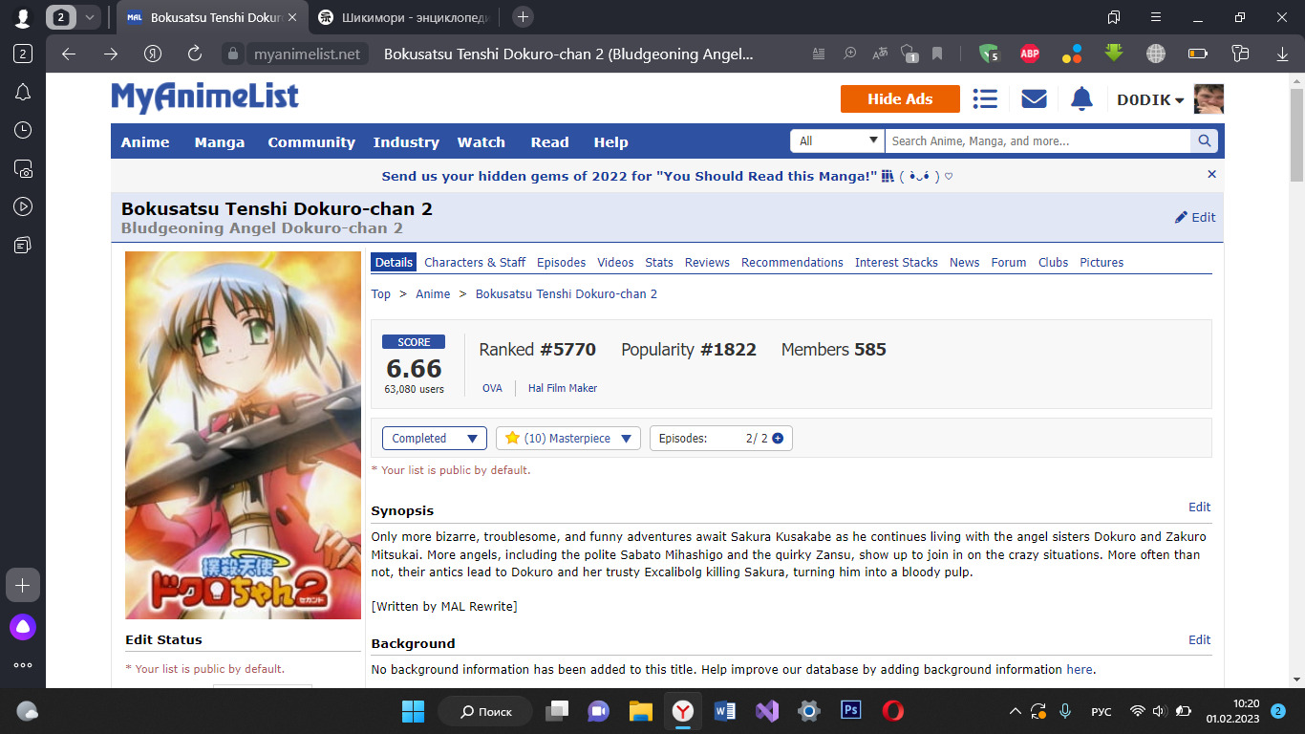Viewport: 1305px width, 734px height.
Task: Open Photoshop from the taskbar
Action: [850, 710]
